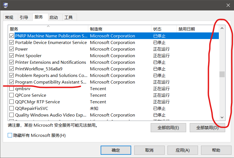Uncheck Program Compatibility Assistant checkbox

tap(12, 82)
